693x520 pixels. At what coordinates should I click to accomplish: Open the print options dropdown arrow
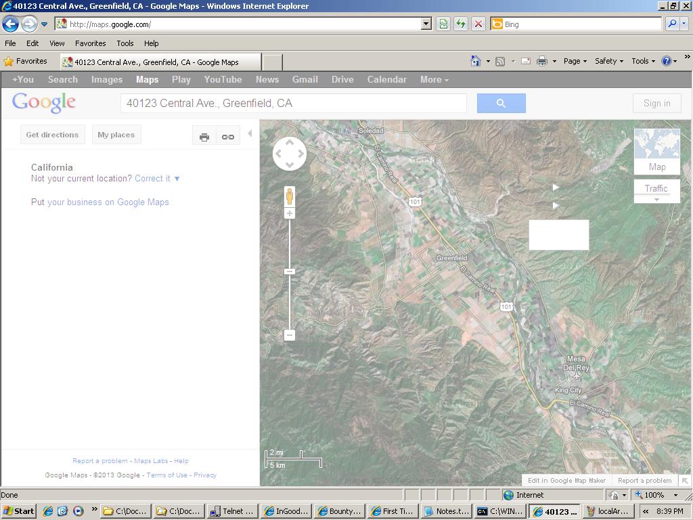[x=554, y=62]
